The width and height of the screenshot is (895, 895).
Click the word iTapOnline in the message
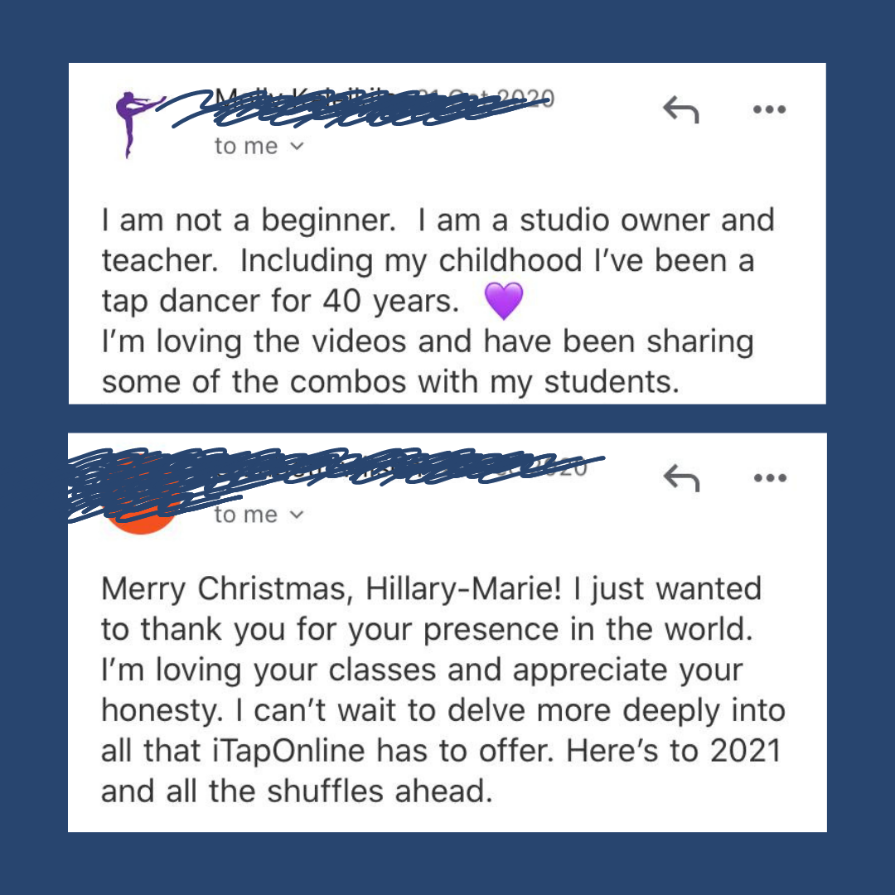(x=288, y=752)
